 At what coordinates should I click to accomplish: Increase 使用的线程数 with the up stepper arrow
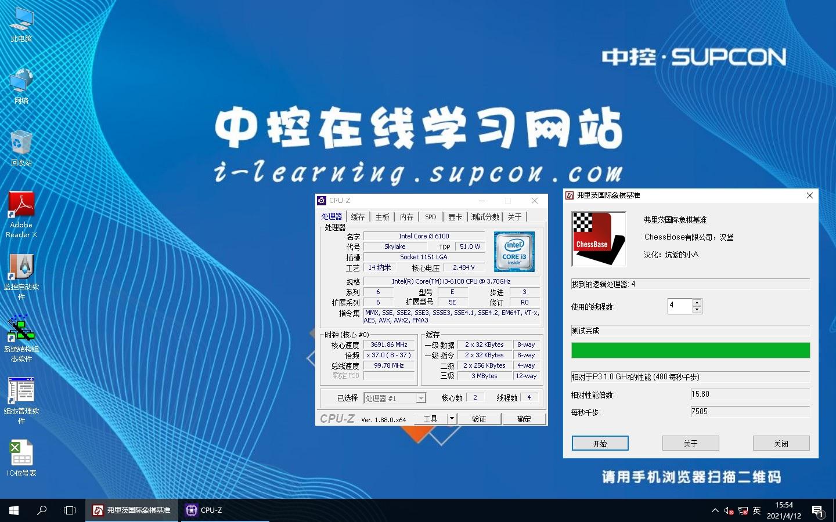(x=697, y=303)
